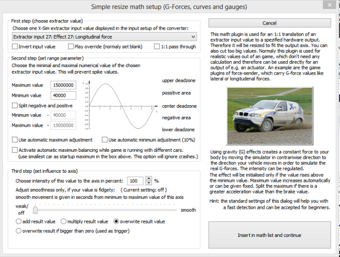This screenshot has width=340, height=257.
Task: Click the 'upper deadzone' label
Action: click(179, 80)
